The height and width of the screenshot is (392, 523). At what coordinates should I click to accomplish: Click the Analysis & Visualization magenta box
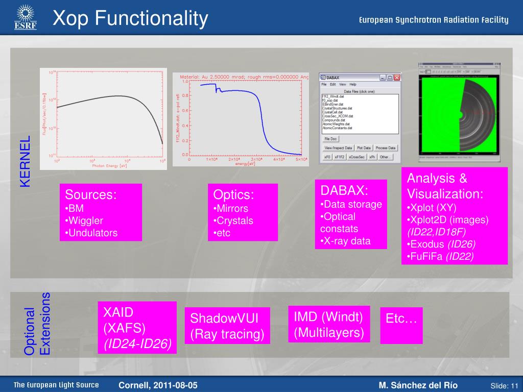click(x=454, y=216)
